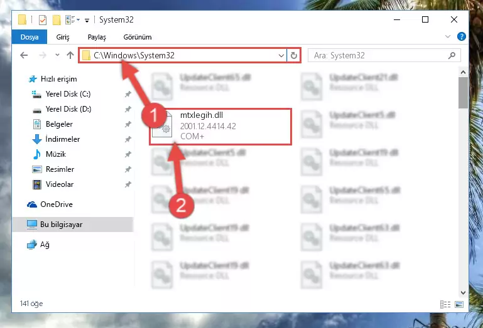Screen dimensions: 483x328
Task: Open Yerel Disk (C:) in sidebar
Action: (x=68, y=94)
